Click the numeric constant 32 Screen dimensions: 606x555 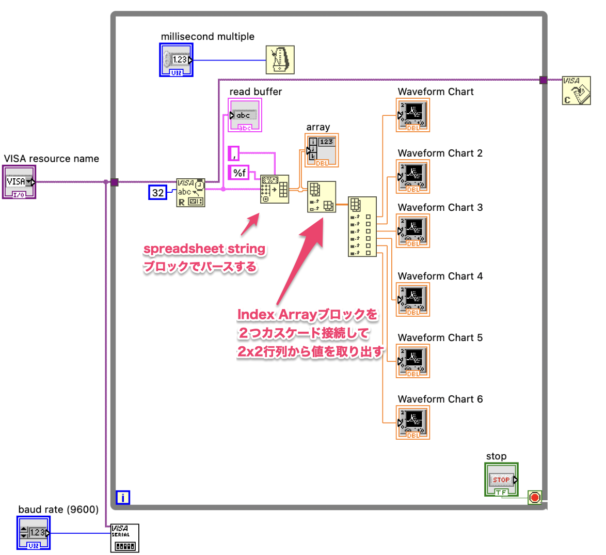[x=157, y=192]
